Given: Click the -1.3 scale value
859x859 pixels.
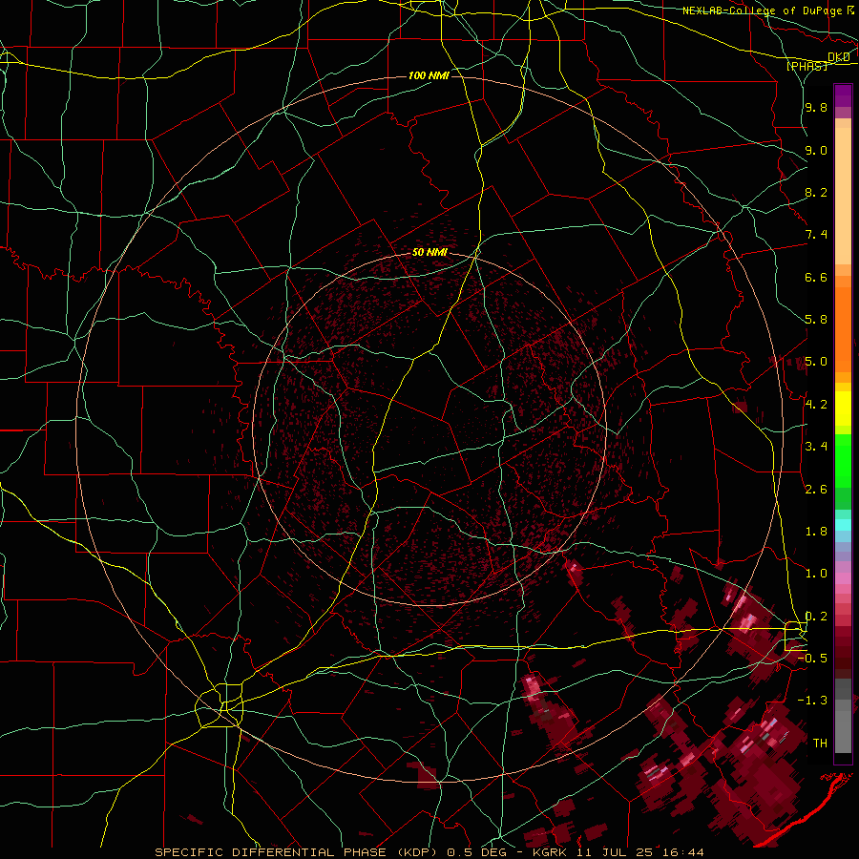Looking at the screenshot, I should point(813,701).
